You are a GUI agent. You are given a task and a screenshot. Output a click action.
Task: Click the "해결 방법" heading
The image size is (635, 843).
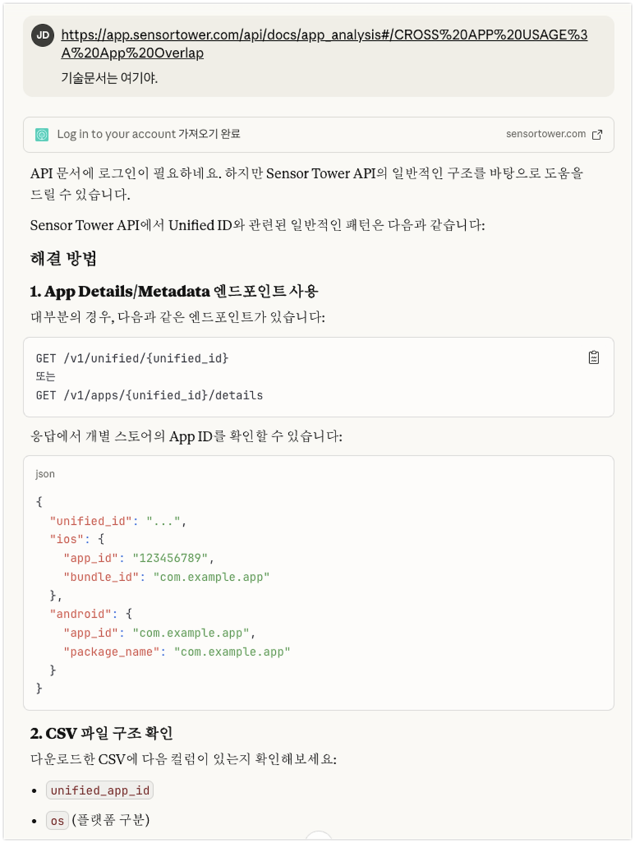[x=63, y=258]
